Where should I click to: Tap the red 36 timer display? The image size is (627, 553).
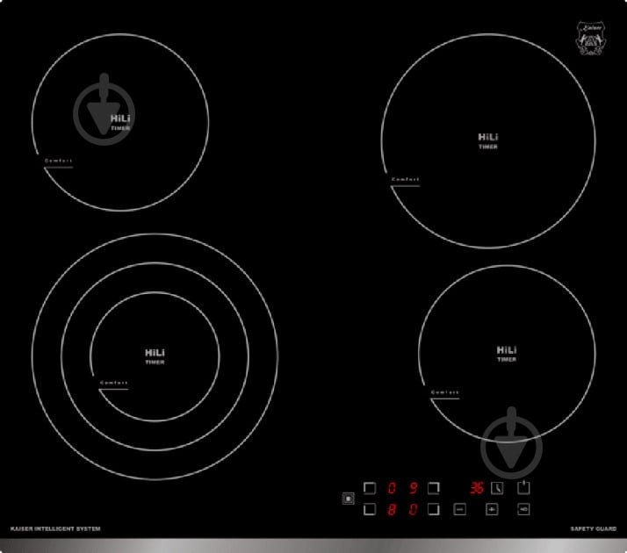click(x=476, y=488)
